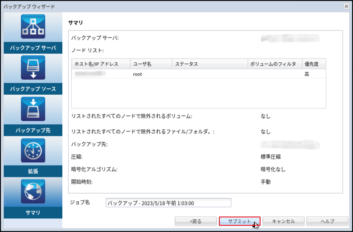353x232 pixels.
Task: Select the 高 priority cell
Action: [307, 74]
